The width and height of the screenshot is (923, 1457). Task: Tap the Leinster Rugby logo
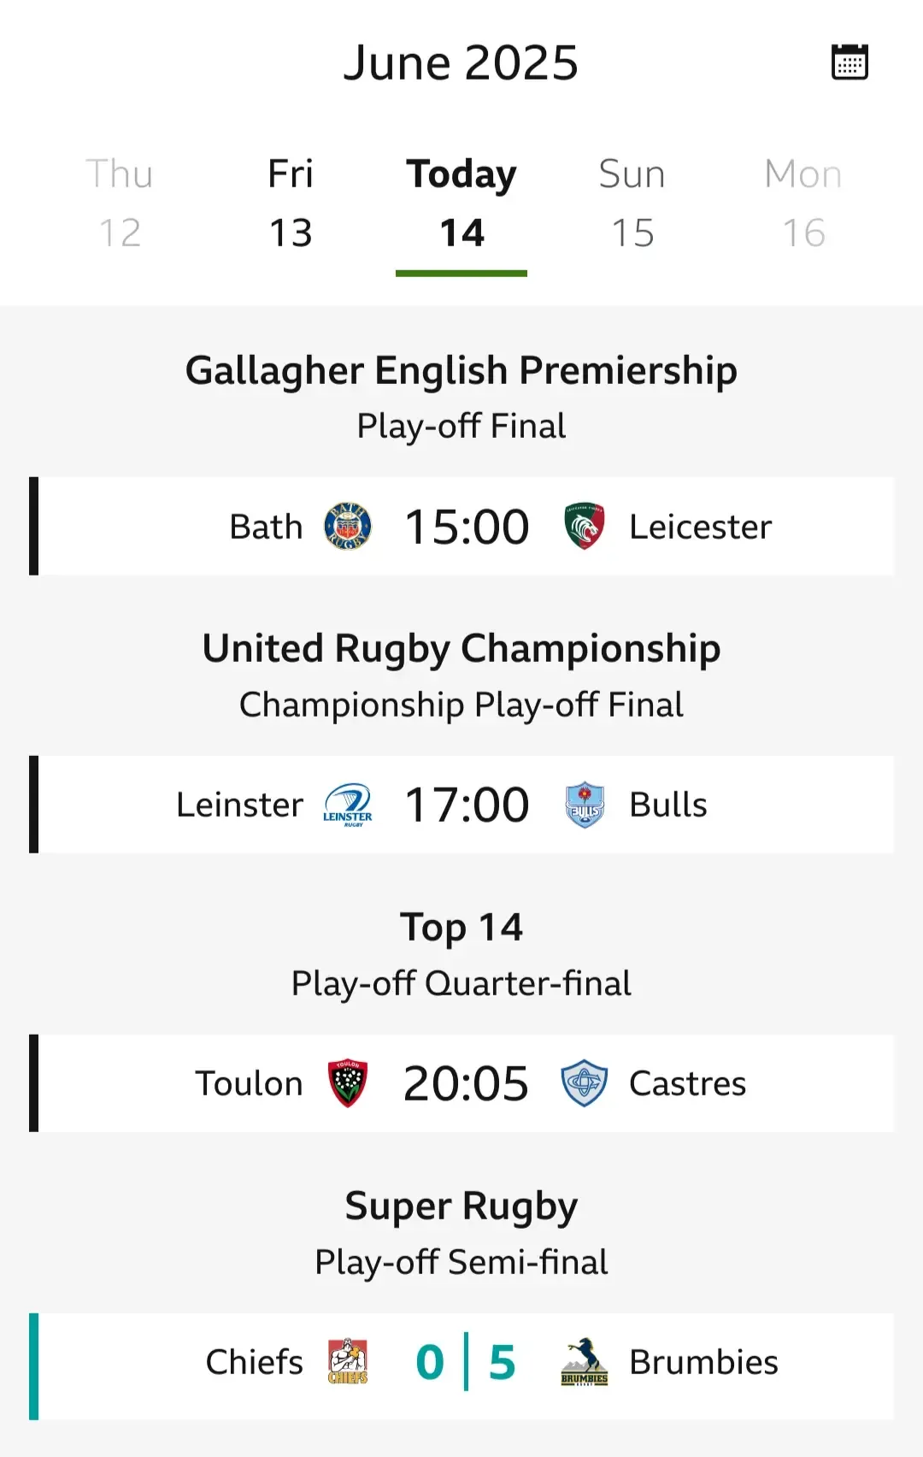[348, 805]
